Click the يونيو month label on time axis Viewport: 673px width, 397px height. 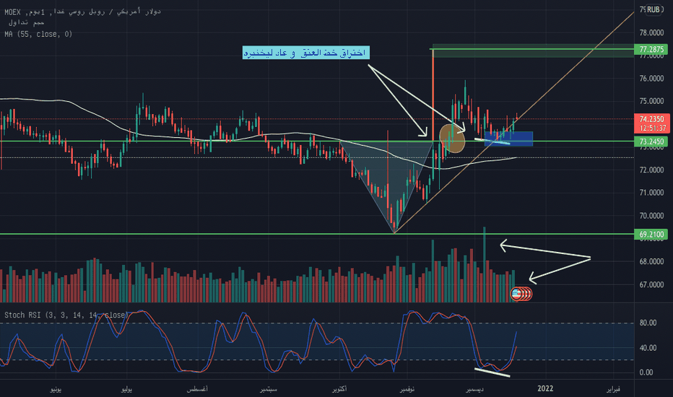56,389
